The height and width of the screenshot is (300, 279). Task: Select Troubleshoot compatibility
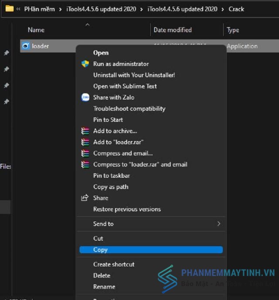click(129, 108)
